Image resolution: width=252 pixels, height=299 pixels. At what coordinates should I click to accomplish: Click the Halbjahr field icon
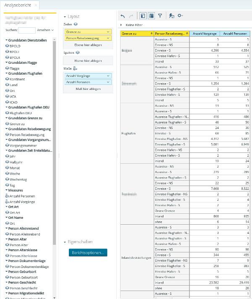click(x=7, y=162)
